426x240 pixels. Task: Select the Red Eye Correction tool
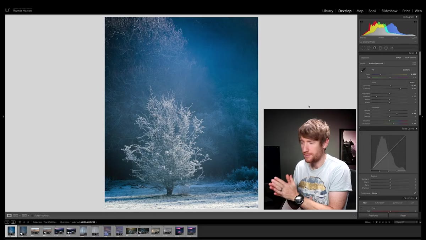tap(375, 48)
